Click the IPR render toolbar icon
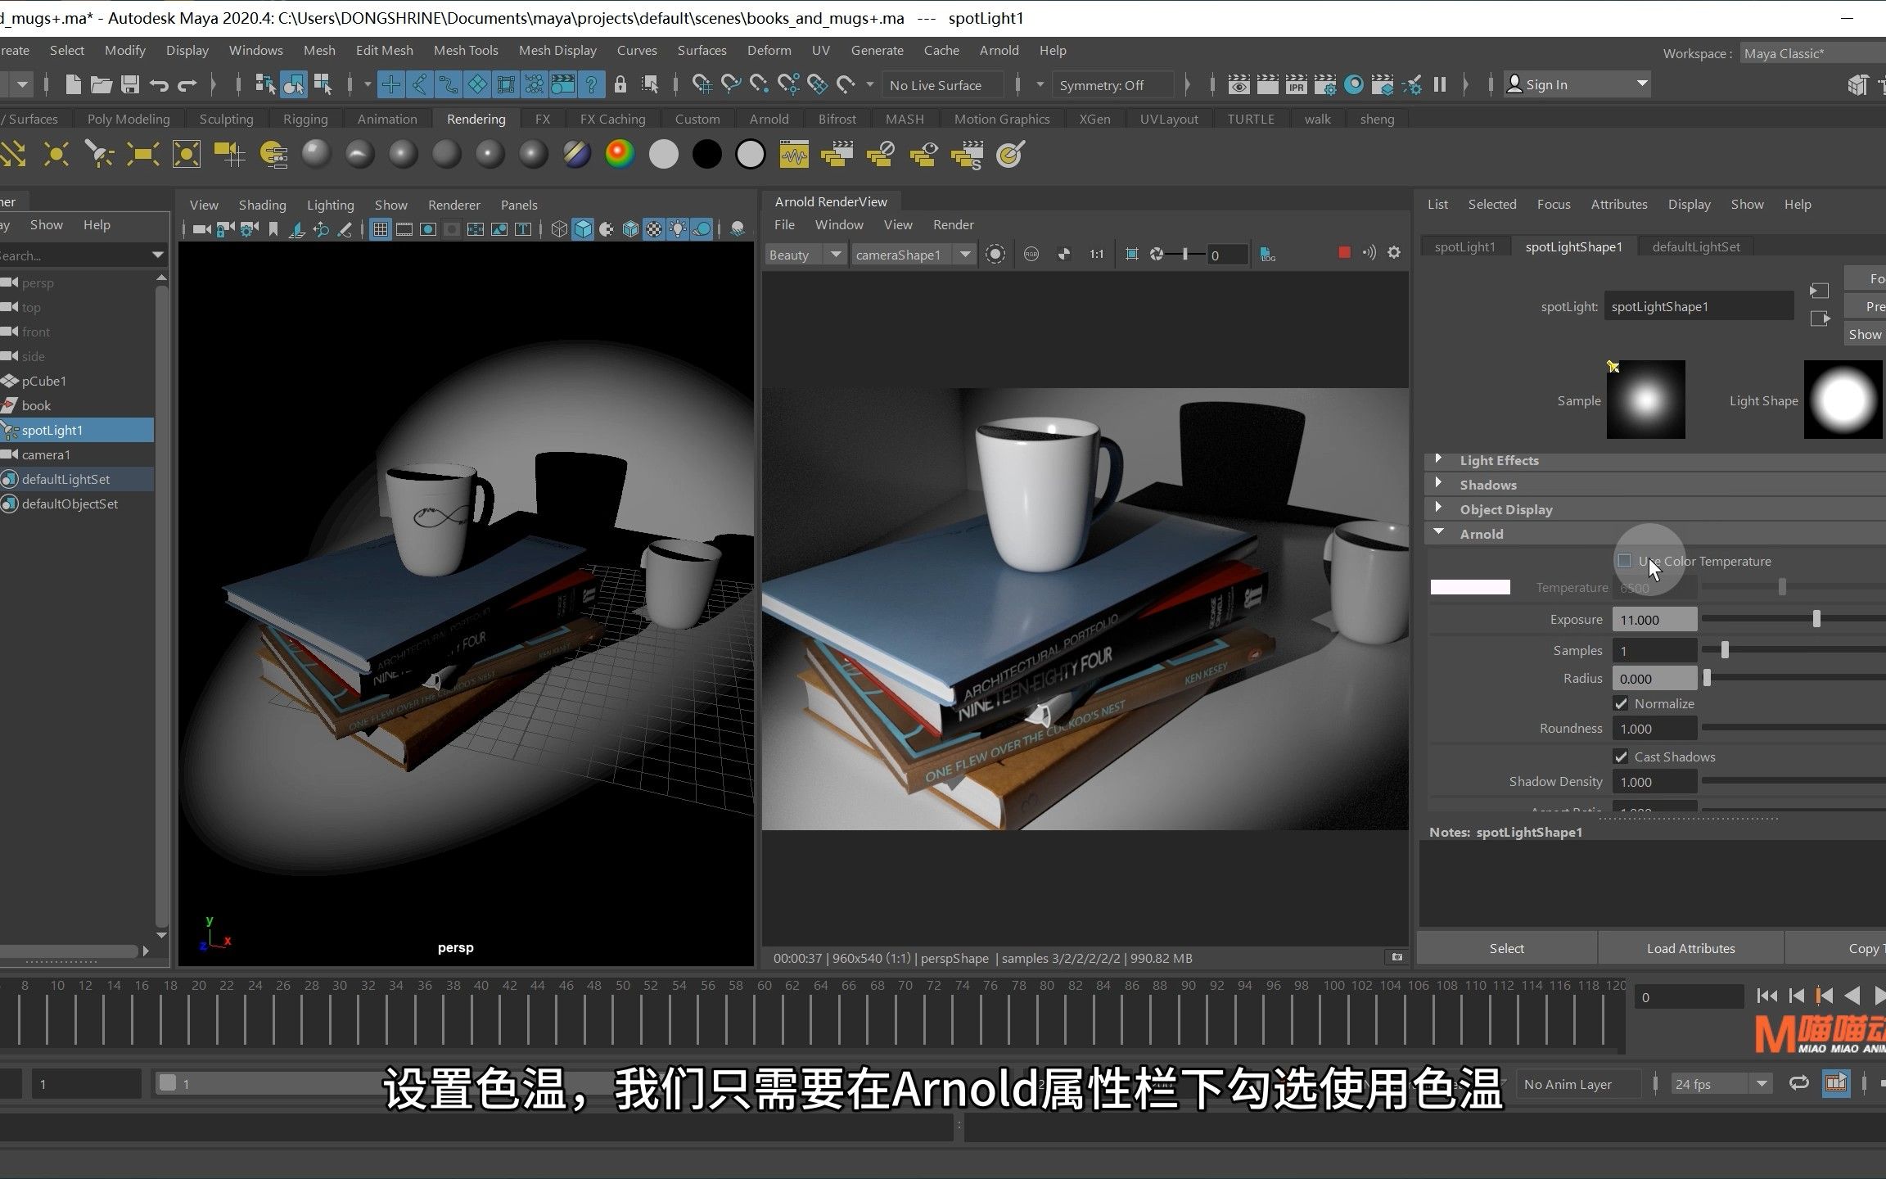Screen dimensions: 1886x1179 pos(1296,84)
